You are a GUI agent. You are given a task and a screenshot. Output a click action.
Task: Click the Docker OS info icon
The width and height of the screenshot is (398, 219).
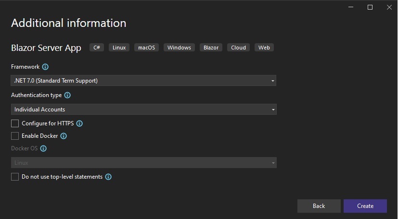tap(43, 148)
